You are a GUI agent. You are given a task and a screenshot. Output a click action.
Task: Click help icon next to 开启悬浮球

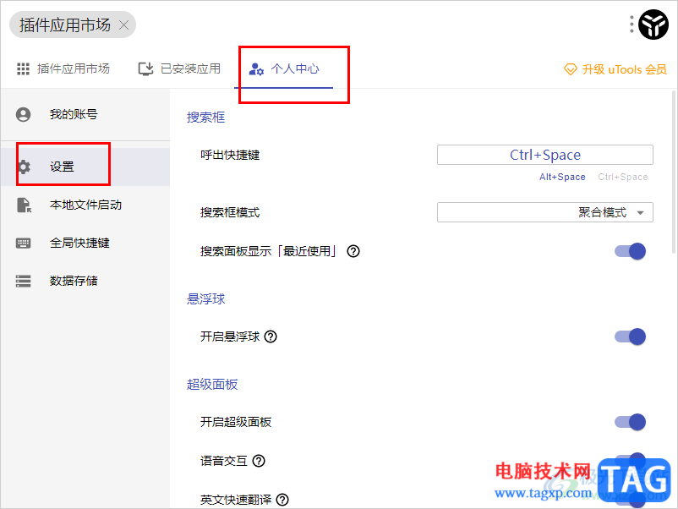271,337
